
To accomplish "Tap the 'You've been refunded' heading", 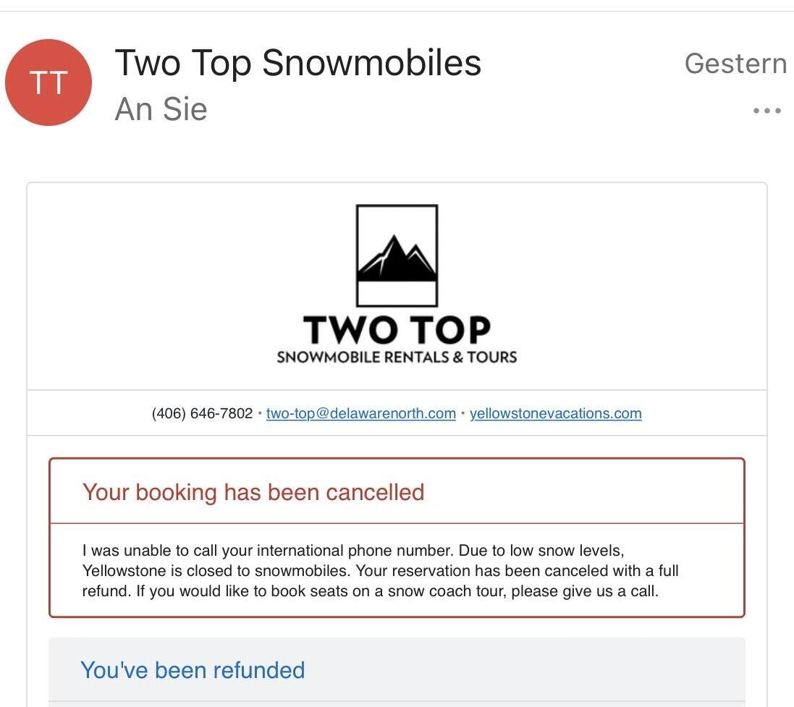I will (193, 670).
